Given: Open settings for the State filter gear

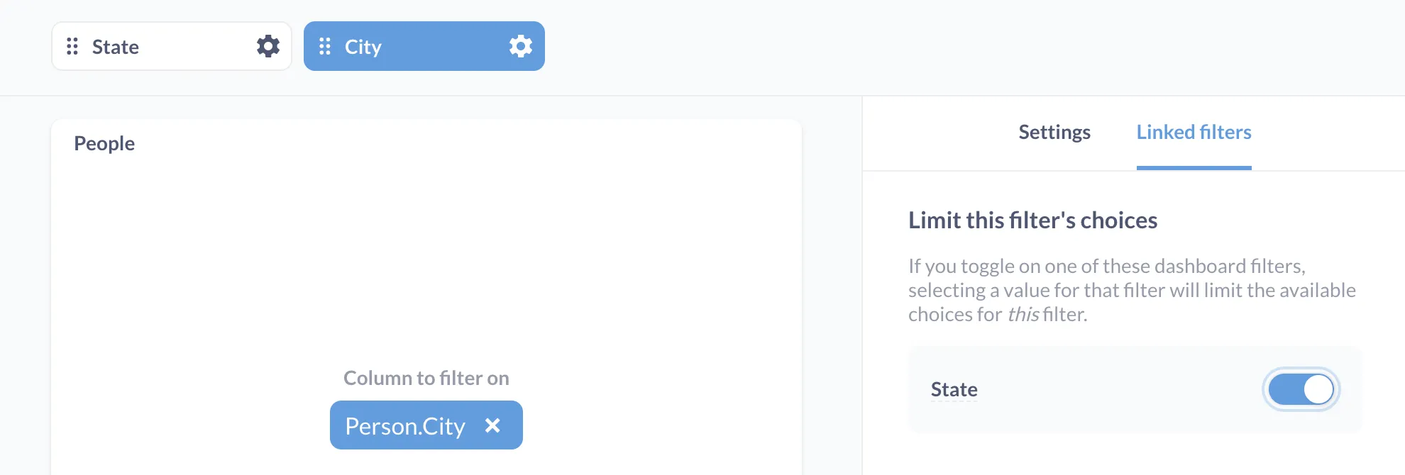Looking at the screenshot, I should 268,46.
